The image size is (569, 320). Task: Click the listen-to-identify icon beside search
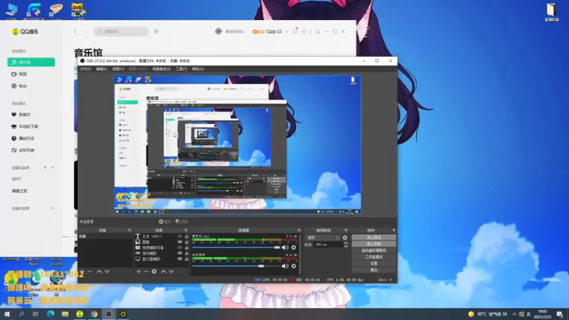[x=156, y=31]
